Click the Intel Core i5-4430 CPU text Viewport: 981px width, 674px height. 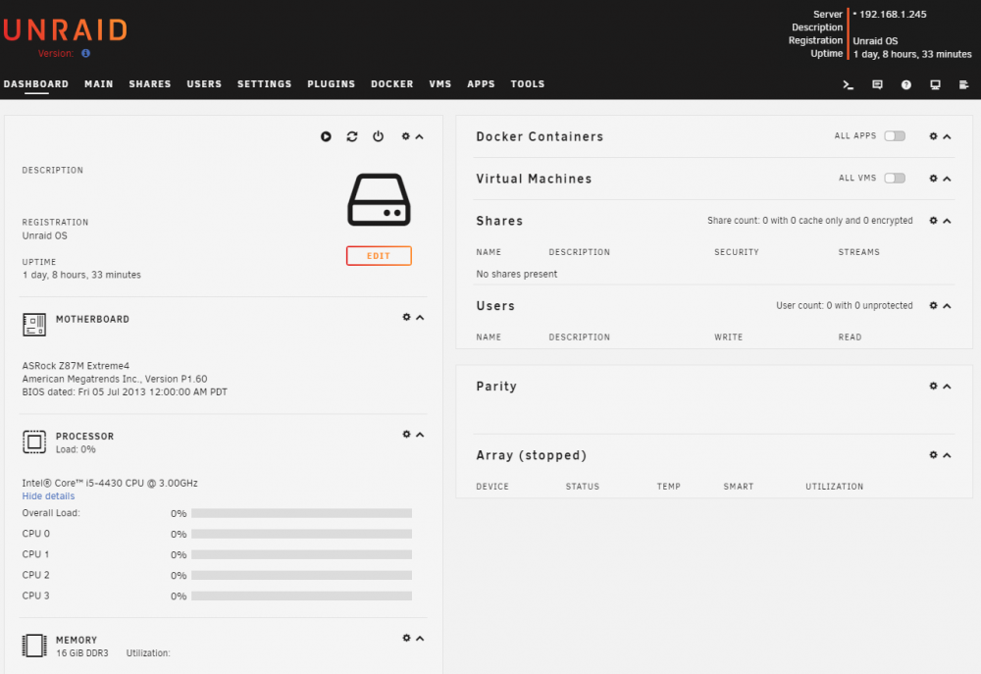(110, 483)
